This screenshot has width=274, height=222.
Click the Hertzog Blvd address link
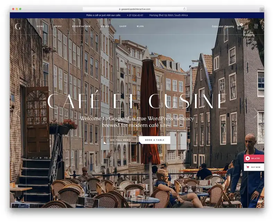169,15
